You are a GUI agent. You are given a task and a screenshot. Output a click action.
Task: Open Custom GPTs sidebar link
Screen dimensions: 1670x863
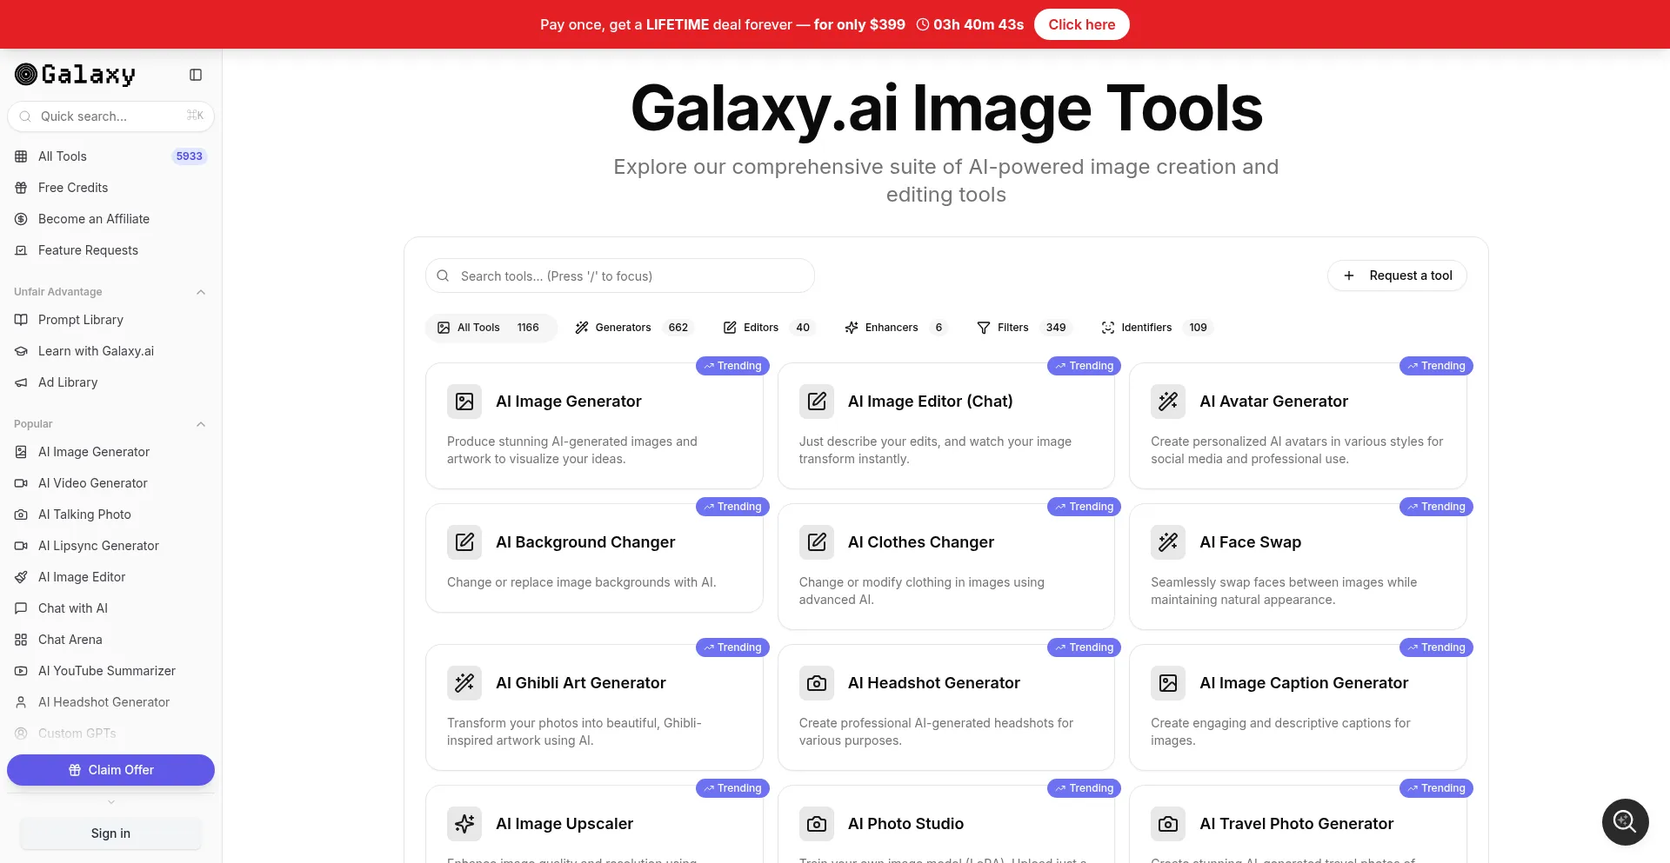pyautogui.click(x=77, y=734)
